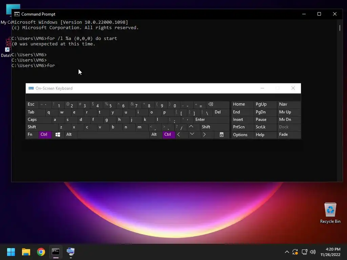Open the Recycle Bin desktop icon
The width and height of the screenshot is (347, 260).
[x=330, y=213]
